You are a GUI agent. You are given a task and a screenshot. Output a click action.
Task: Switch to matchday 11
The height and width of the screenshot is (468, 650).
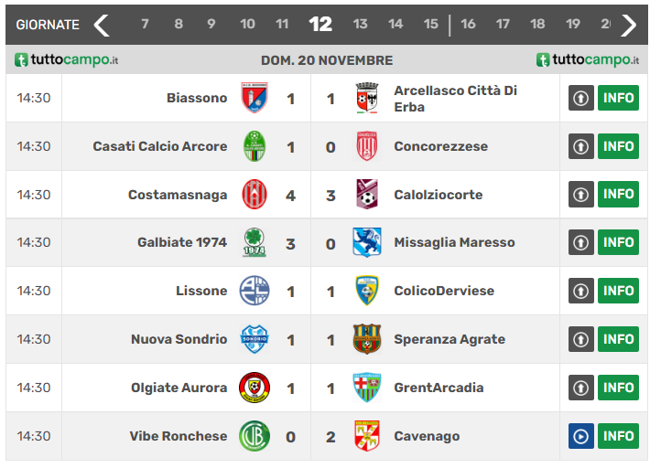tap(282, 25)
